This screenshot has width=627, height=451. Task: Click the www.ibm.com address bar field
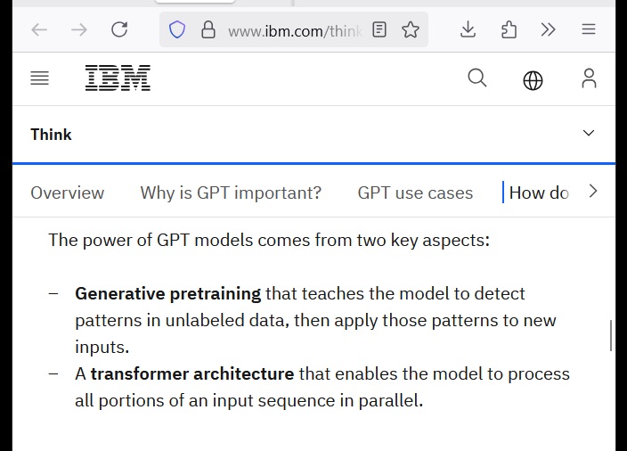tap(294, 31)
